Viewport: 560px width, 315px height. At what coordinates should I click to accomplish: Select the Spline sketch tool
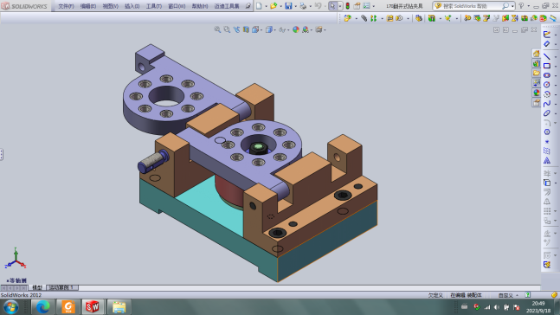(x=547, y=104)
